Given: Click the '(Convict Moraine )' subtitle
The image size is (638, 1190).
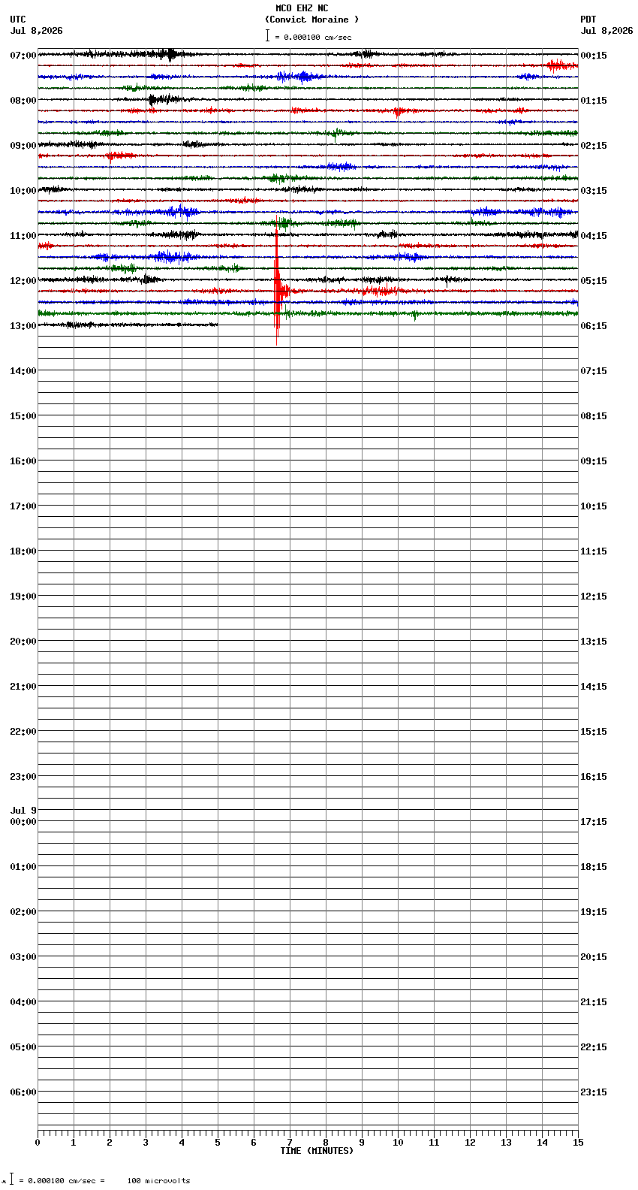Looking at the screenshot, I should (x=311, y=20).
